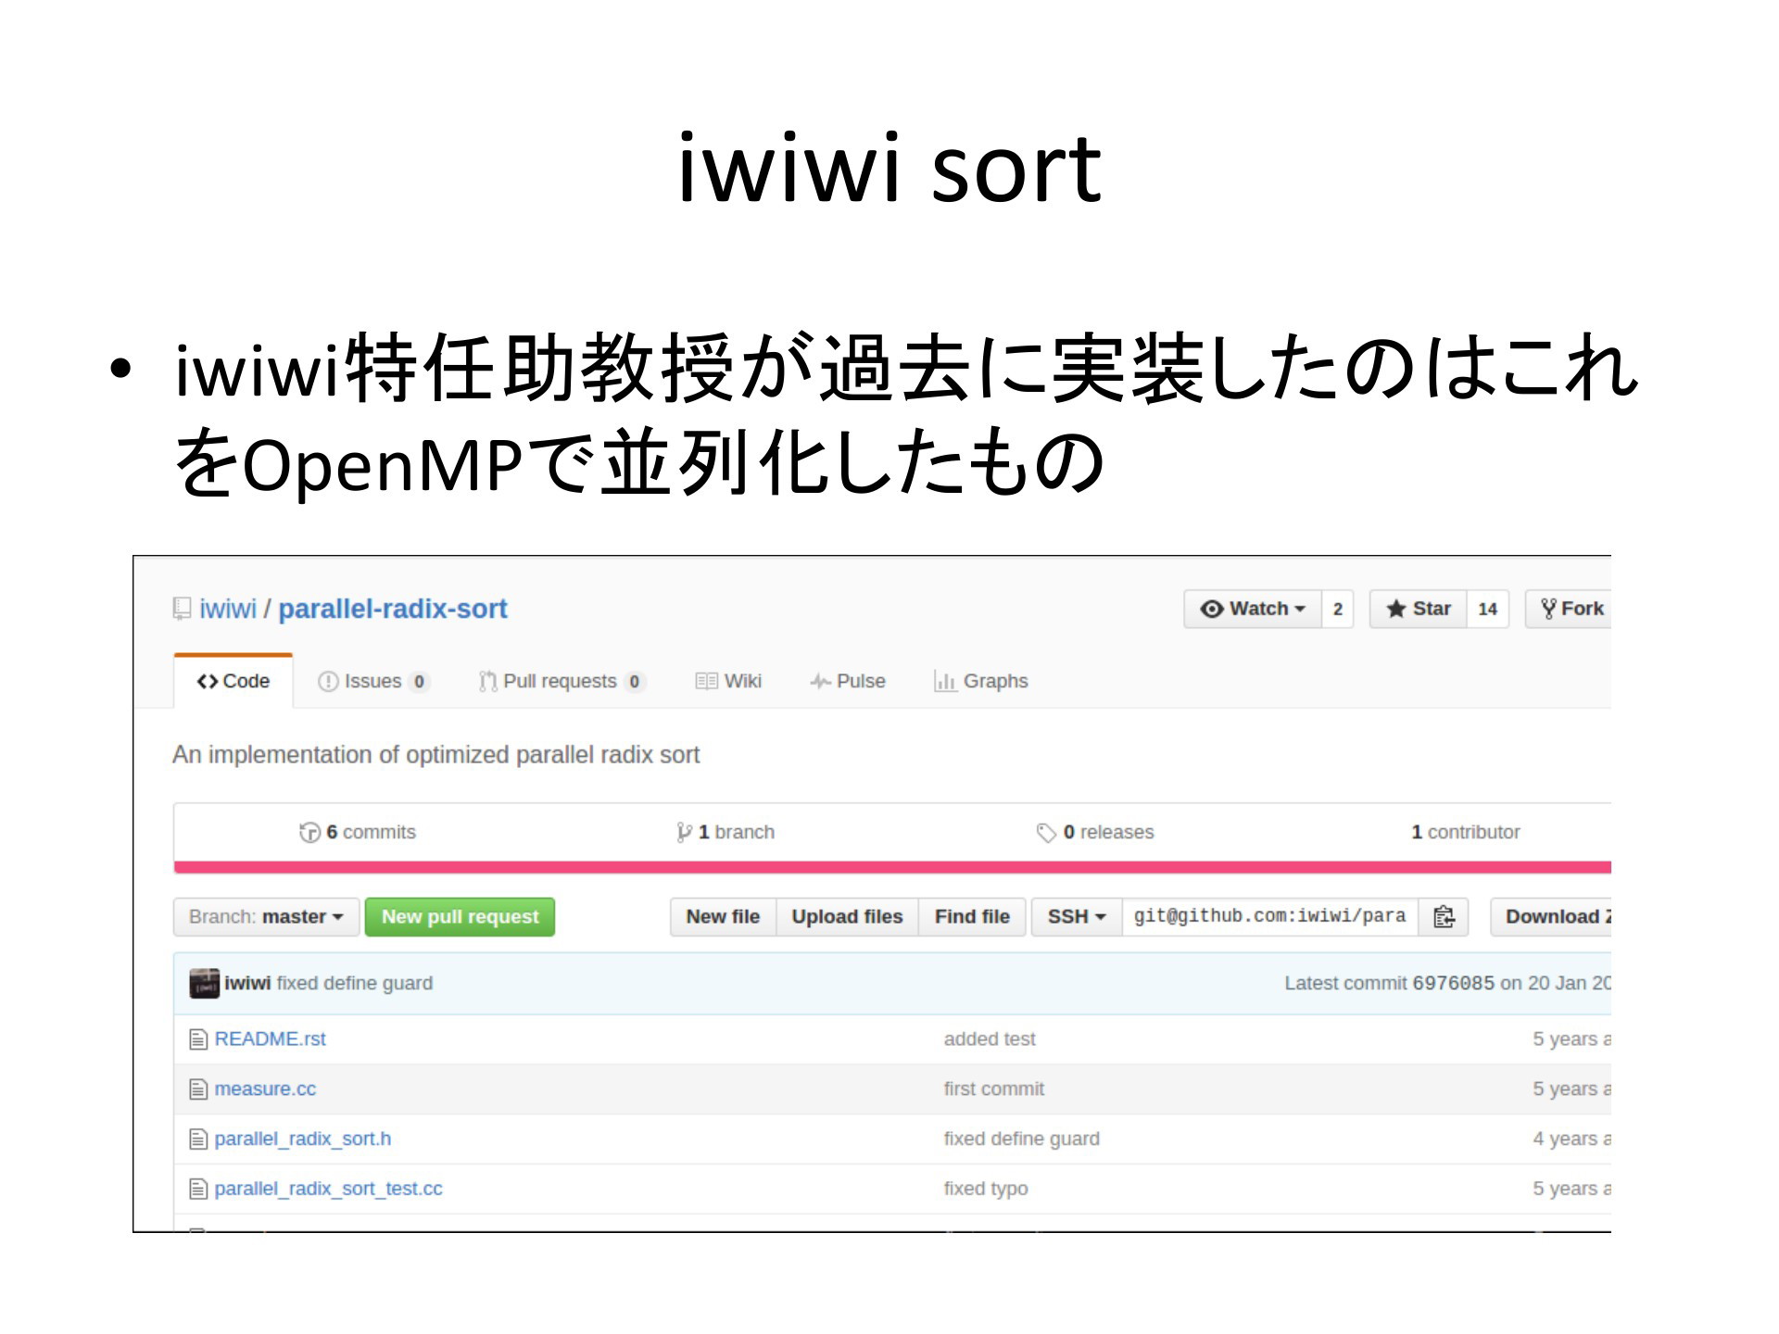1779x1334 pixels.
Task: View the 1 contributor page
Action: [1465, 832]
